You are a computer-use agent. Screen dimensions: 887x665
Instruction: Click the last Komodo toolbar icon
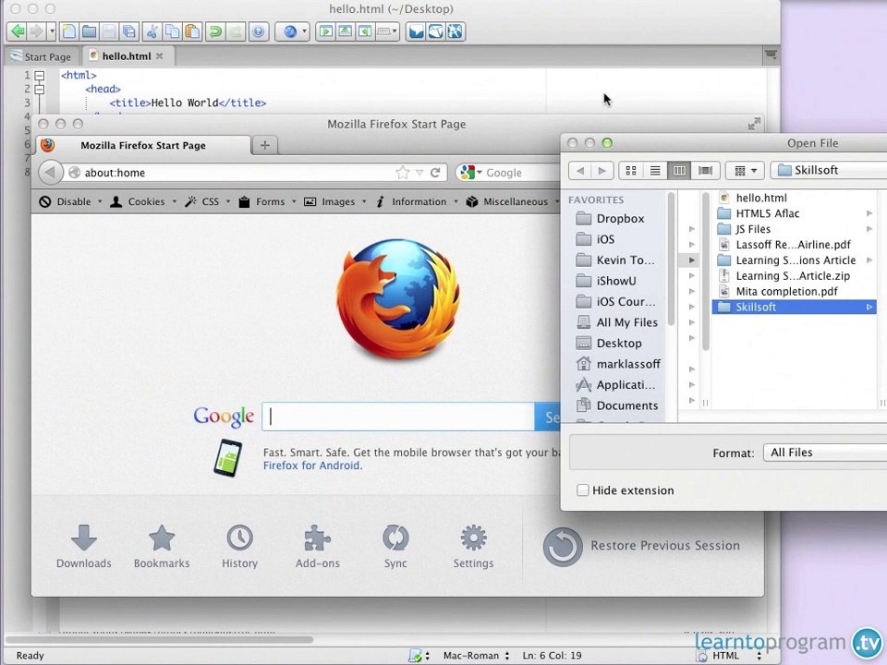pos(455,31)
